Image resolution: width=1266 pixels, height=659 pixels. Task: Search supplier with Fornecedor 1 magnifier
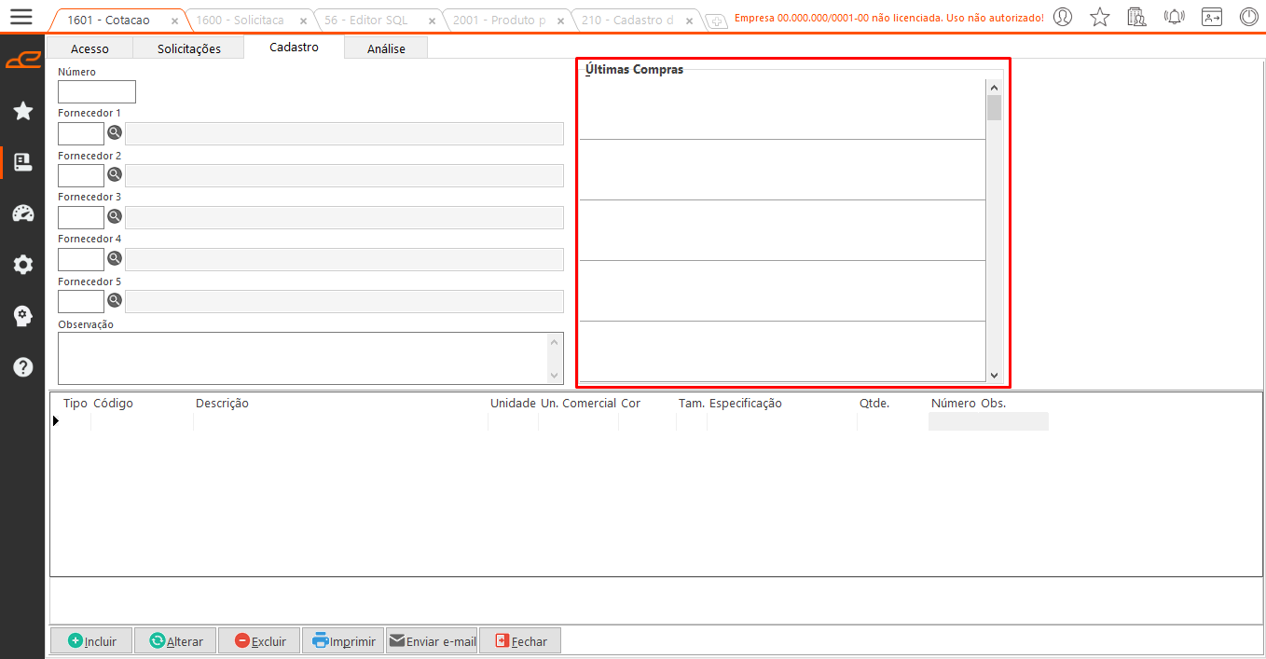pyautogui.click(x=115, y=133)
